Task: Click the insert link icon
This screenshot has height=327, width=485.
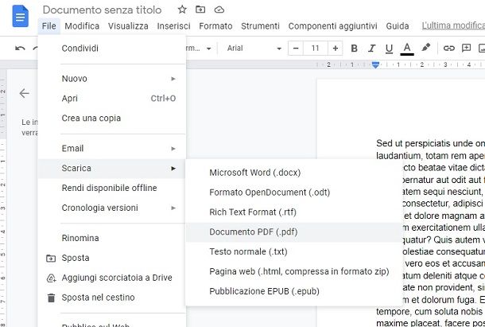Action: click(448, 48)
